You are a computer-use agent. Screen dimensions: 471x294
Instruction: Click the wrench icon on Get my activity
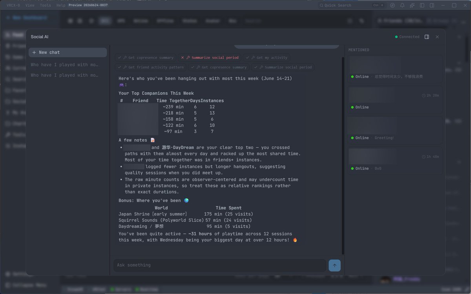[x=253, y=58]
